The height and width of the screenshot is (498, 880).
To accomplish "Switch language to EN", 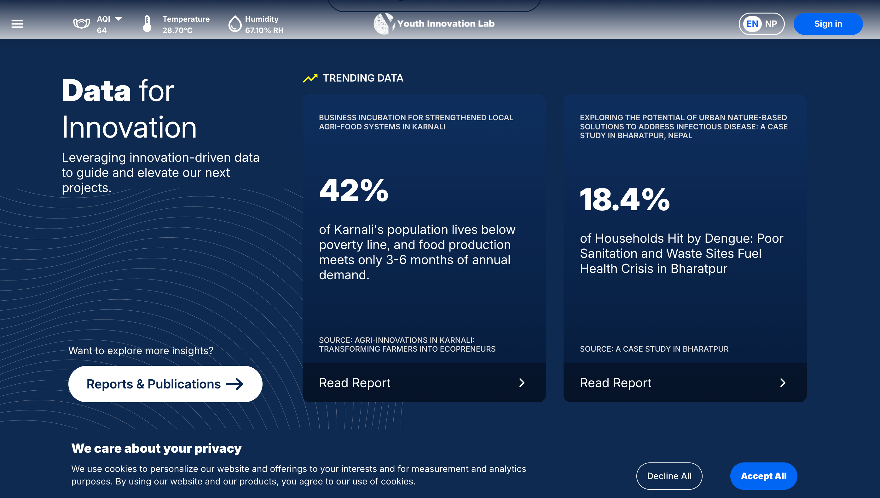I will (752, 24).
